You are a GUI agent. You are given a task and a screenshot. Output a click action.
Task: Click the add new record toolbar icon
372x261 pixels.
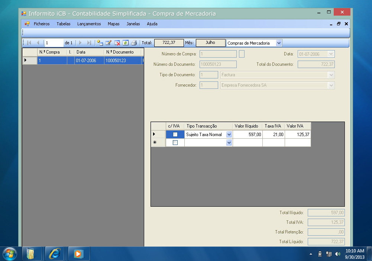pyautogui.click(x=100, y=43)
